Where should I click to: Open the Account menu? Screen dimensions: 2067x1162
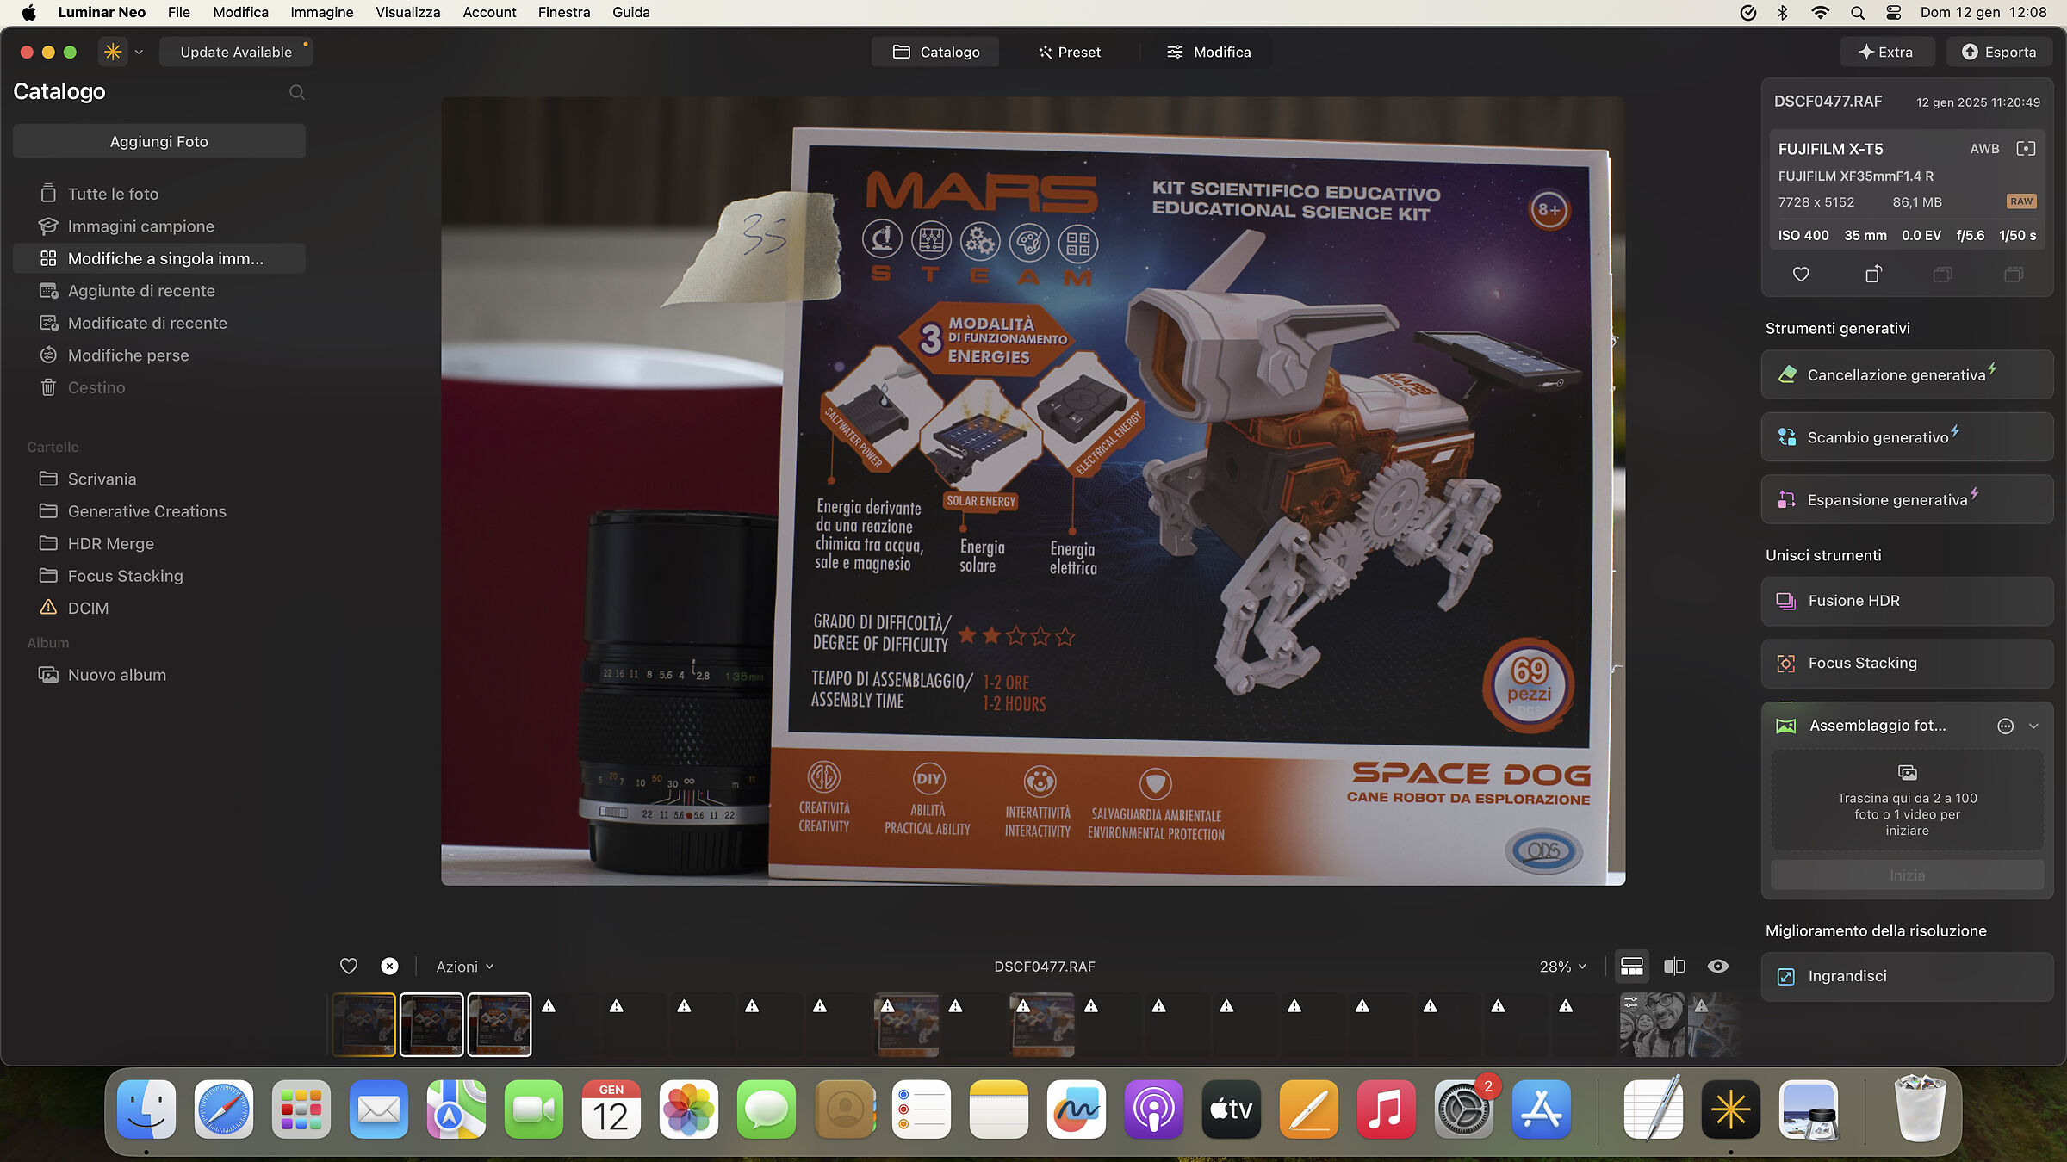(489, 12)
